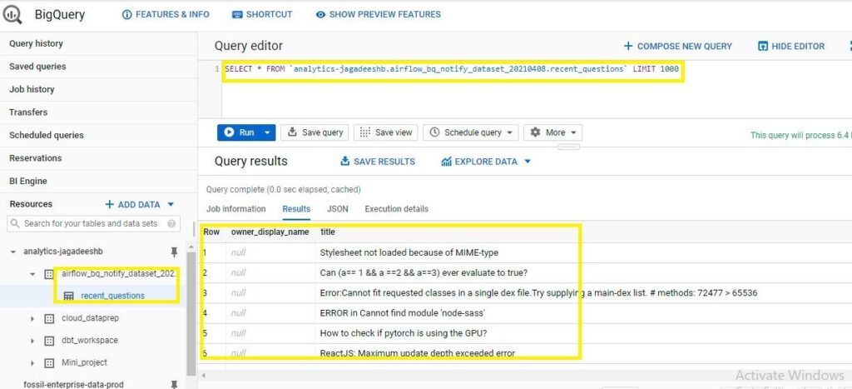The width and height of the screenshot is (852, 389).
Task: Click Save query
Action: pos(315,132)
